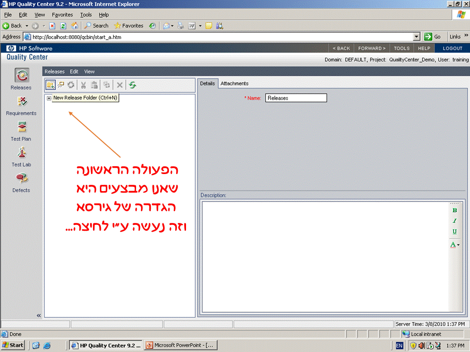Click the Quality Center BACK button

(x=341, y=48)
